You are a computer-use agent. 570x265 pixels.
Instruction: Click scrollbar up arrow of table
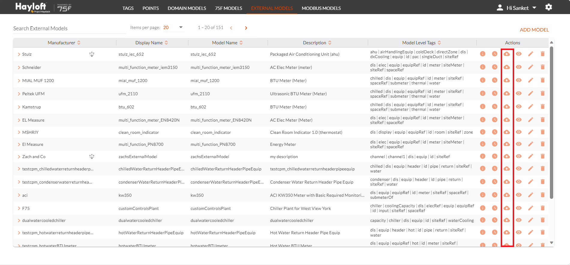[x=551, y=43]
